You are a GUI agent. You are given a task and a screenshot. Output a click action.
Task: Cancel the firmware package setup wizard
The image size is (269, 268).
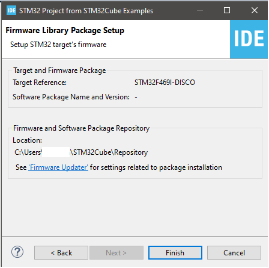coord(234,253)
